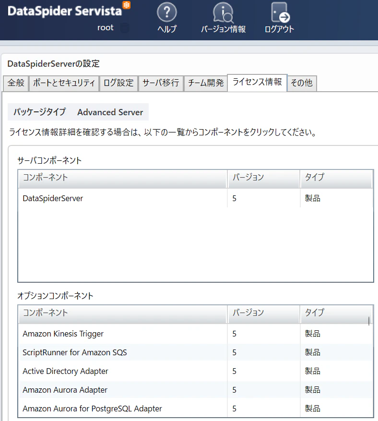The image size is (378, 421).
Task: Click the オプションコンポーネント section heading
Action: click(x=55, y=296)
